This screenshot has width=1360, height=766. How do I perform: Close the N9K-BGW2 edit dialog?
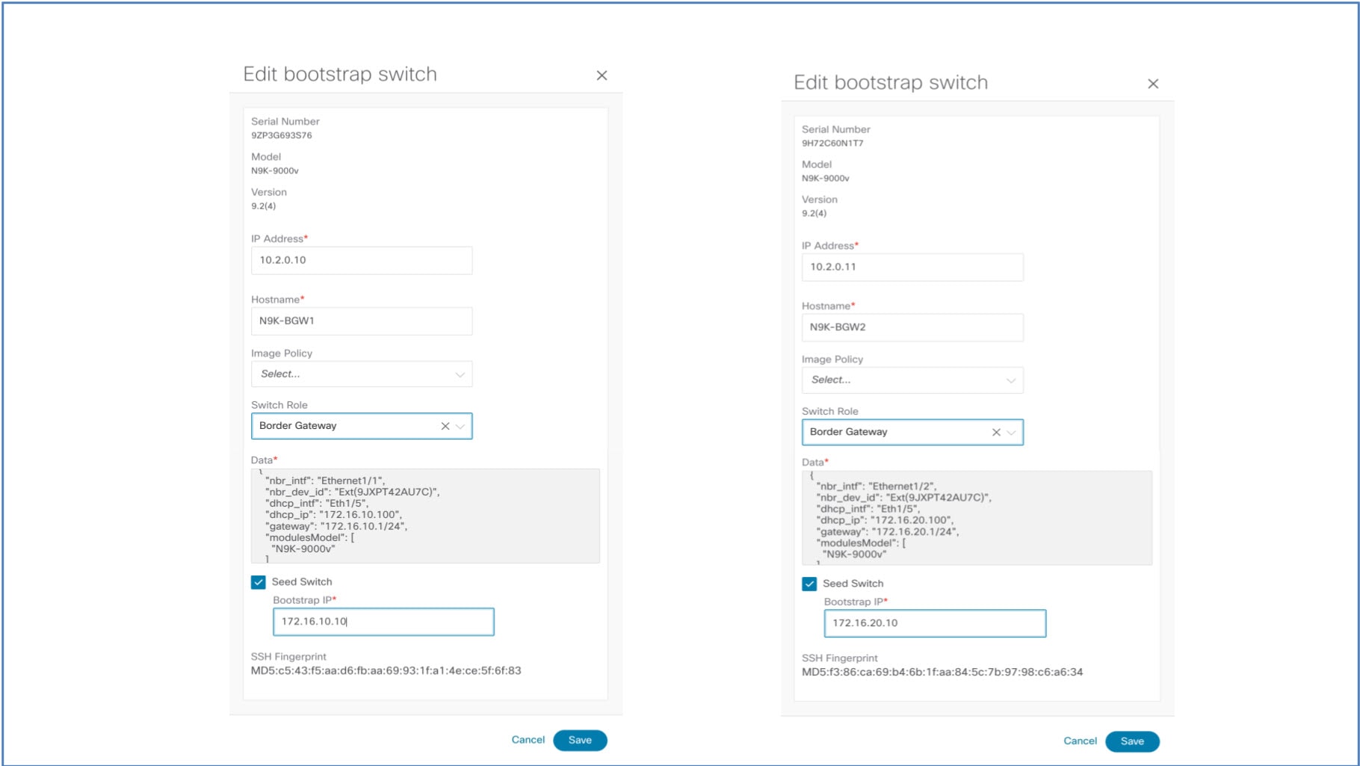pyautogui.click(x=1153, y=83)
